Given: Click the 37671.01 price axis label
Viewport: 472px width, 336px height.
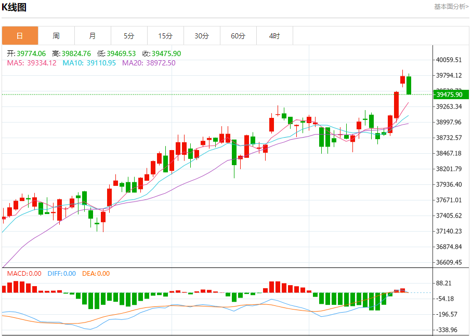Looking at the screenshot, I should click(x=449, y=200).
